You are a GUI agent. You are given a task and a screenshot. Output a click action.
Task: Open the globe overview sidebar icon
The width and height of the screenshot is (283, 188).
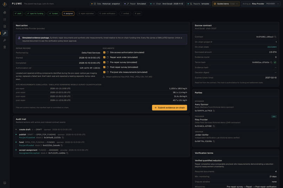5,13
